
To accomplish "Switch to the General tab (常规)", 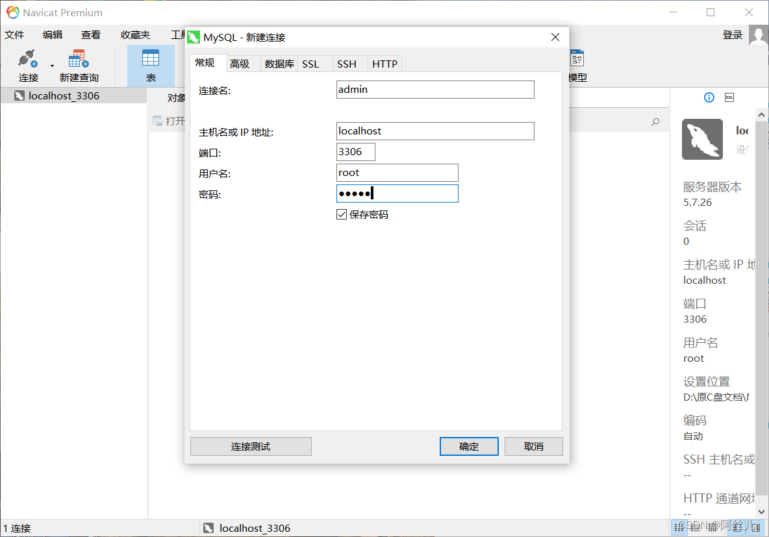I will pos(205,63).
